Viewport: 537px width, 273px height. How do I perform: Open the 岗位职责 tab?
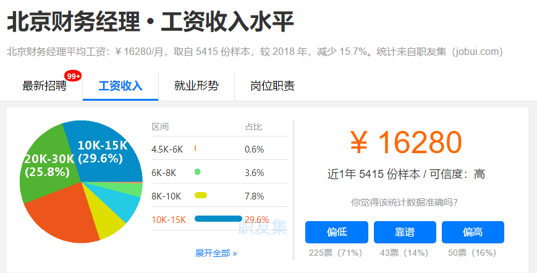point(273,86)
